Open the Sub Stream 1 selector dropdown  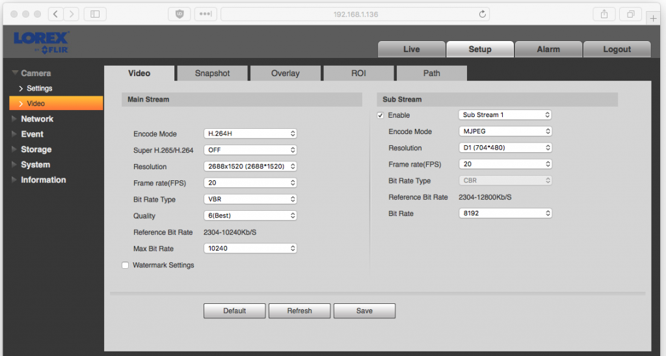coord(505,115)
